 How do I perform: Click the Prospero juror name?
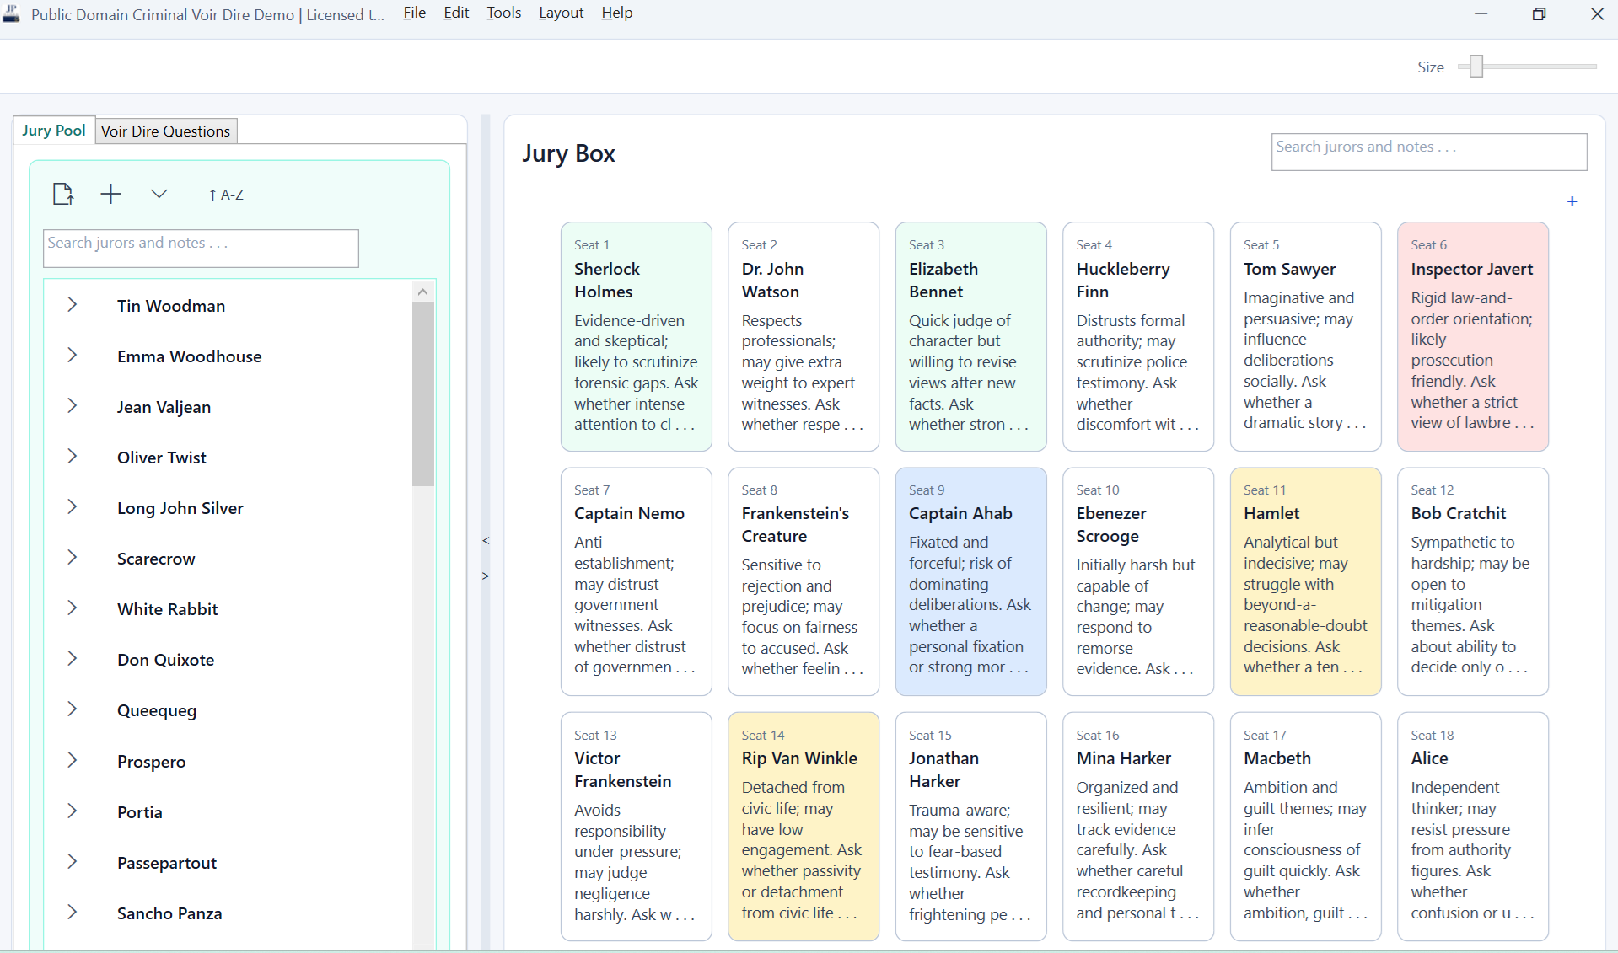(x=151, y=762)
